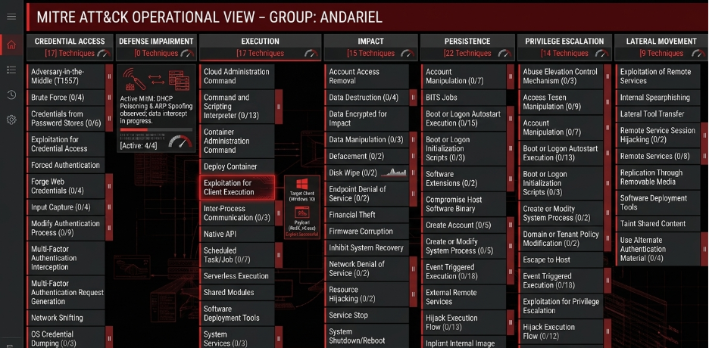Expand Network Denial of Service handle
Image resolution: width=709 pixels, height=348 pixels.
[413, 269]
